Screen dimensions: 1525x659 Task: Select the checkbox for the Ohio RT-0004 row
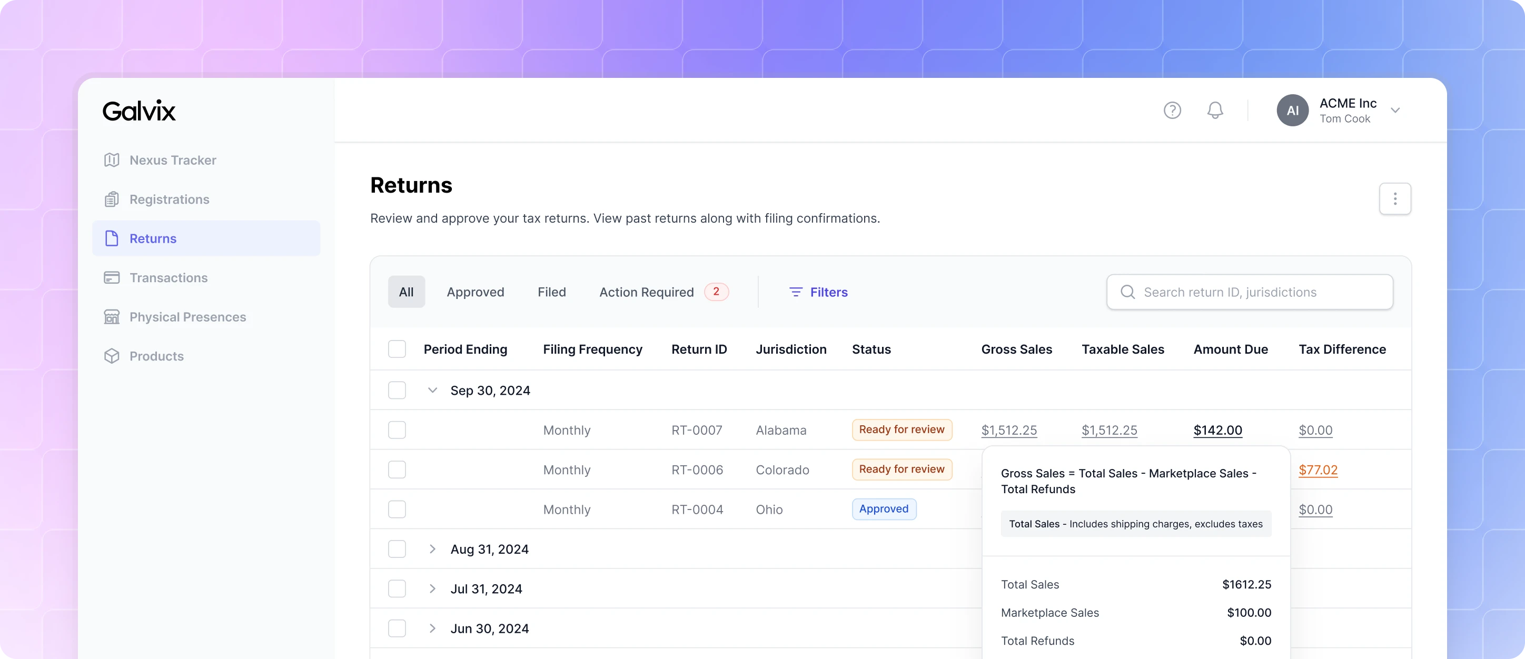tap(397, 510)
